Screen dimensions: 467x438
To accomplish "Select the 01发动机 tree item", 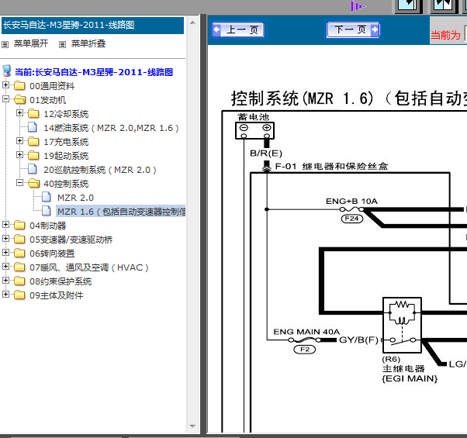I will pos(47,100).
